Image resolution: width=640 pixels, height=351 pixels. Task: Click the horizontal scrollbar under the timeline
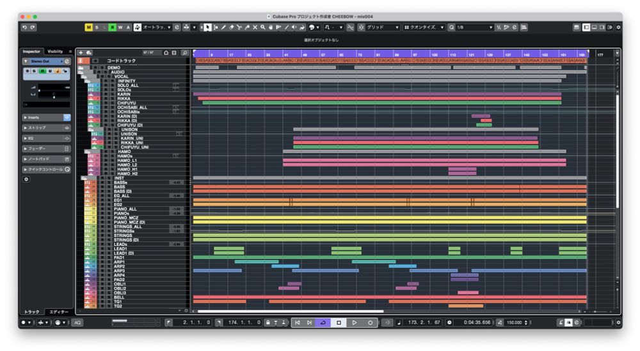pyautogui.click(x=290, y=312)
